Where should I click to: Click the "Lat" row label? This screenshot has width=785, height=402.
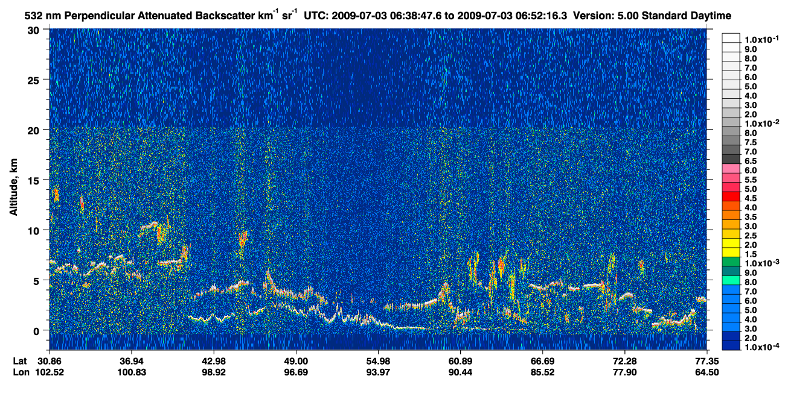(x=20, y=361)
